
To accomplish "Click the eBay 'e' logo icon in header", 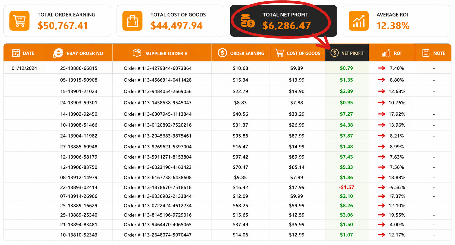I will coord(58,53).
